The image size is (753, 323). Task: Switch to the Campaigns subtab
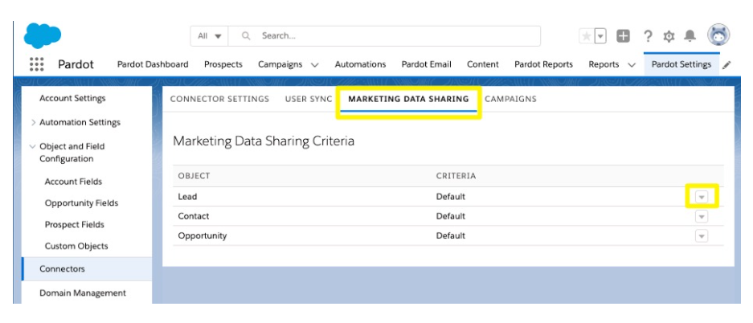[510, 99]
